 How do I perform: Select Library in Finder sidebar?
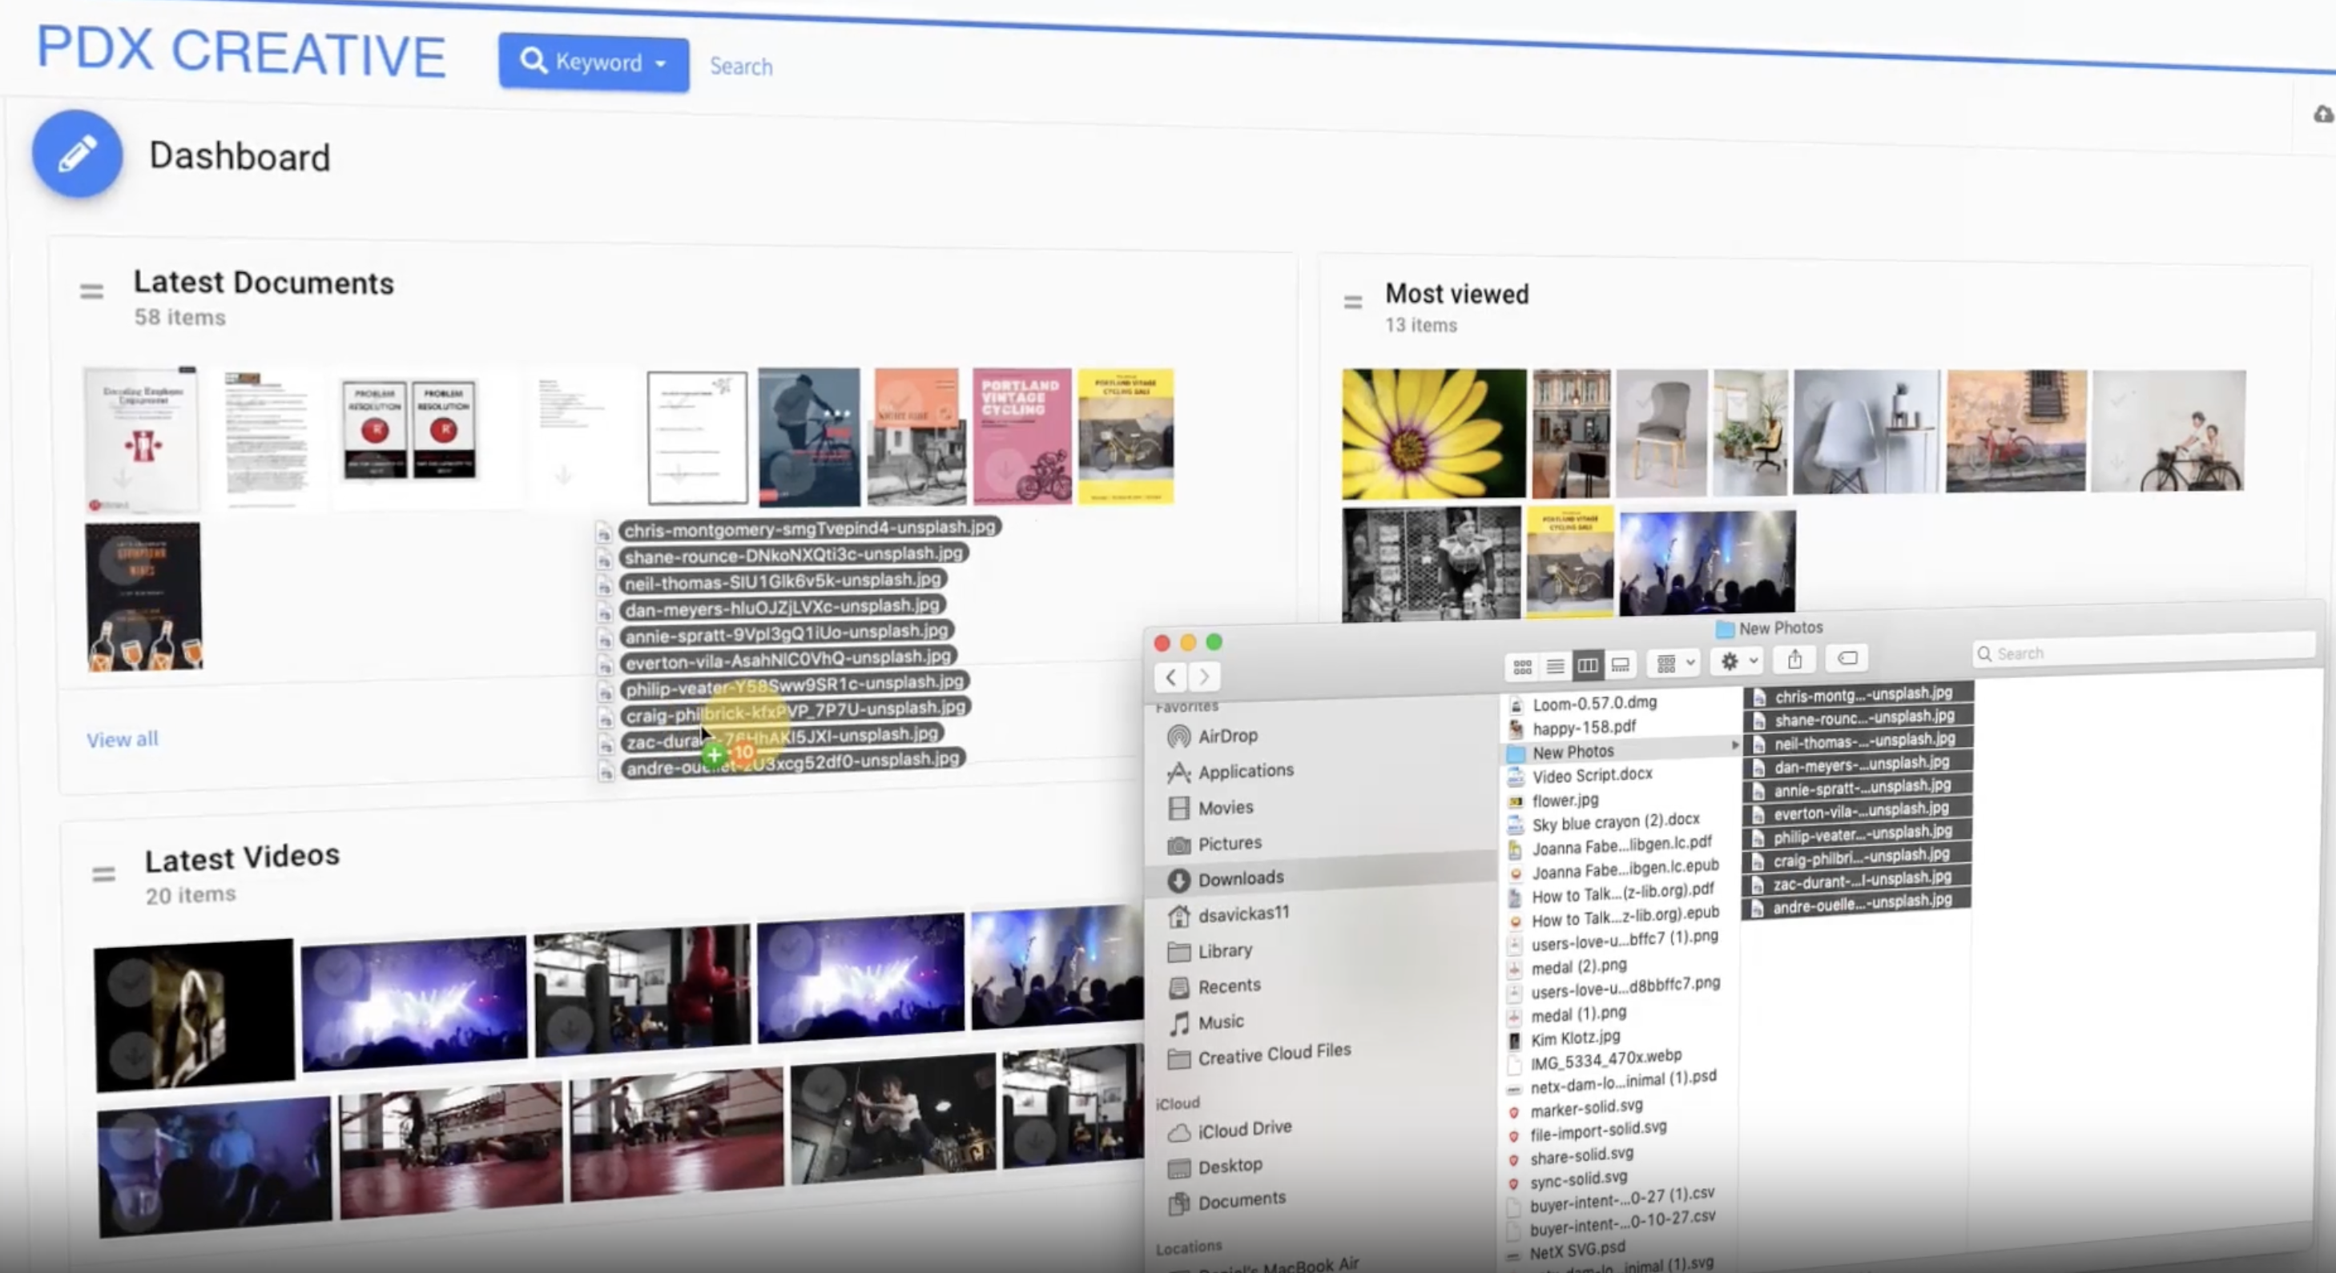(1224, 950)
